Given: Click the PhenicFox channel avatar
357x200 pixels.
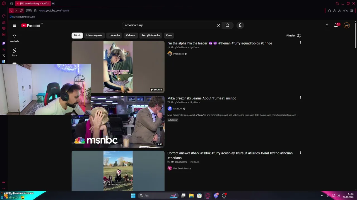Looking at the screenshot, I should click(170, 54).
